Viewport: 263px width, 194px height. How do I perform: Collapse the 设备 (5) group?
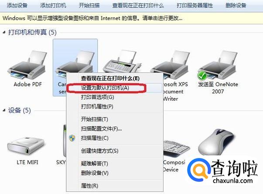pos(4,110)
